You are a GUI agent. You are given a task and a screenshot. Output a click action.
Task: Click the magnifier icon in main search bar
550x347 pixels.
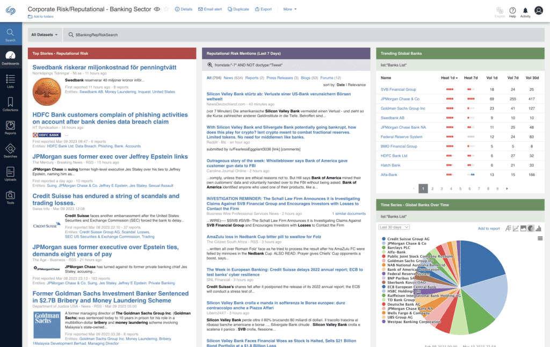click(x=71, y=35)
